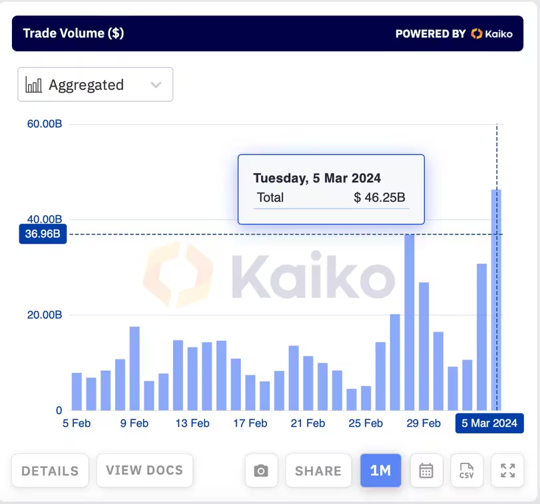
Task: Click the Trade Volume ($) title
Action: click(x=73, y=33)
